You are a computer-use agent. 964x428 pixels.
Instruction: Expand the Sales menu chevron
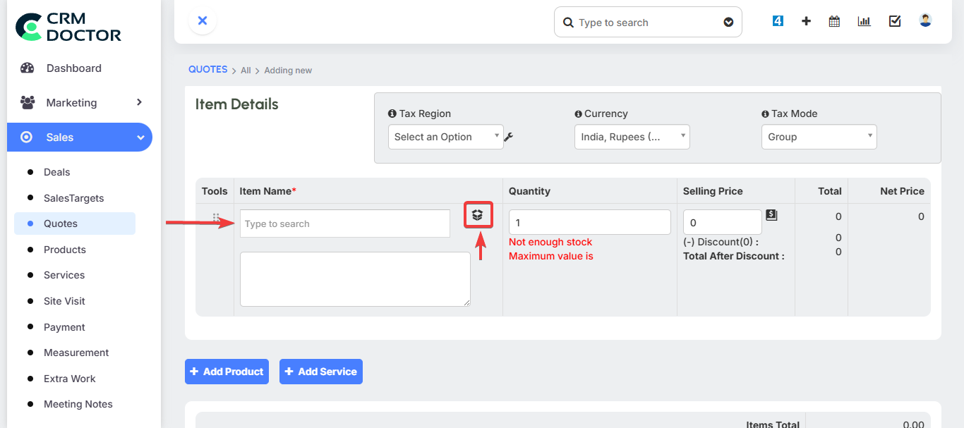140,137
